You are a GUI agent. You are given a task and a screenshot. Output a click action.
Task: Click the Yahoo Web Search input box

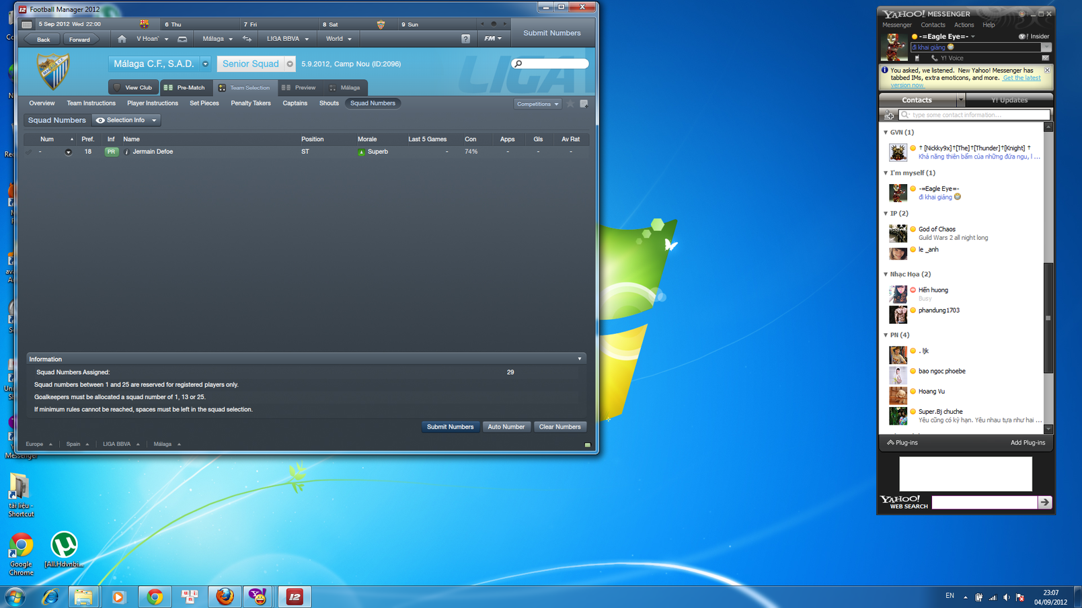point(984,502)
